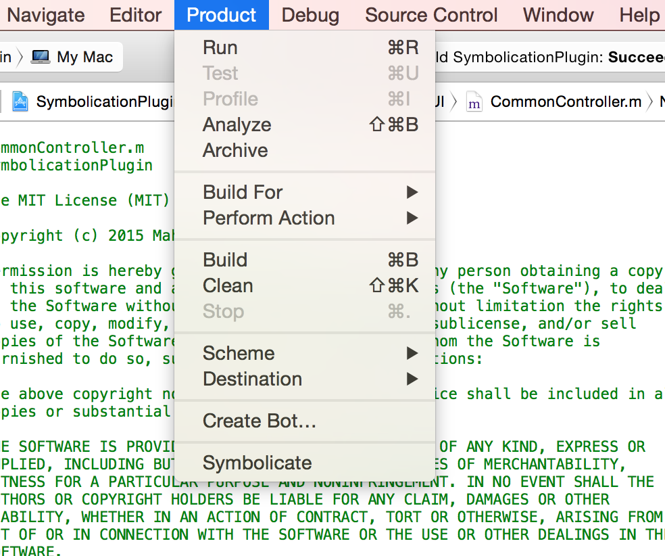Expand the Destination submenu

(305, 379)
